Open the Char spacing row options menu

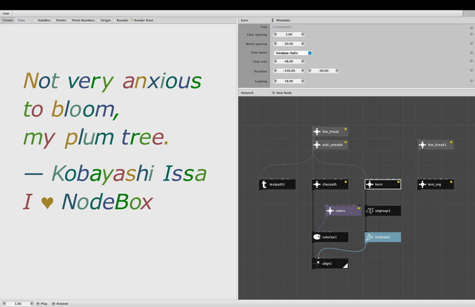[471, 34]
